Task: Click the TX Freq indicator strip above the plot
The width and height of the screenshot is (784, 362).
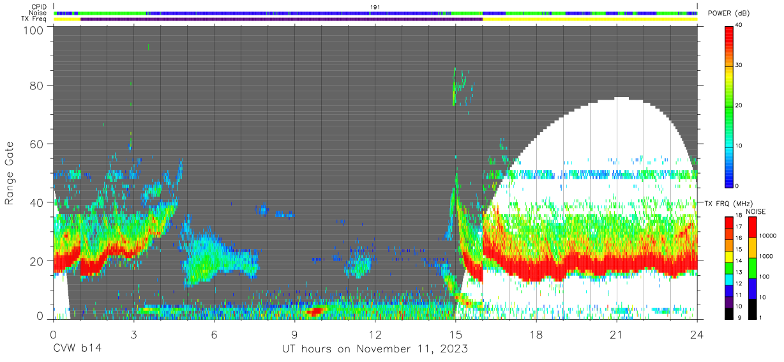Action: pyautogui.click(x=375, y=19)
